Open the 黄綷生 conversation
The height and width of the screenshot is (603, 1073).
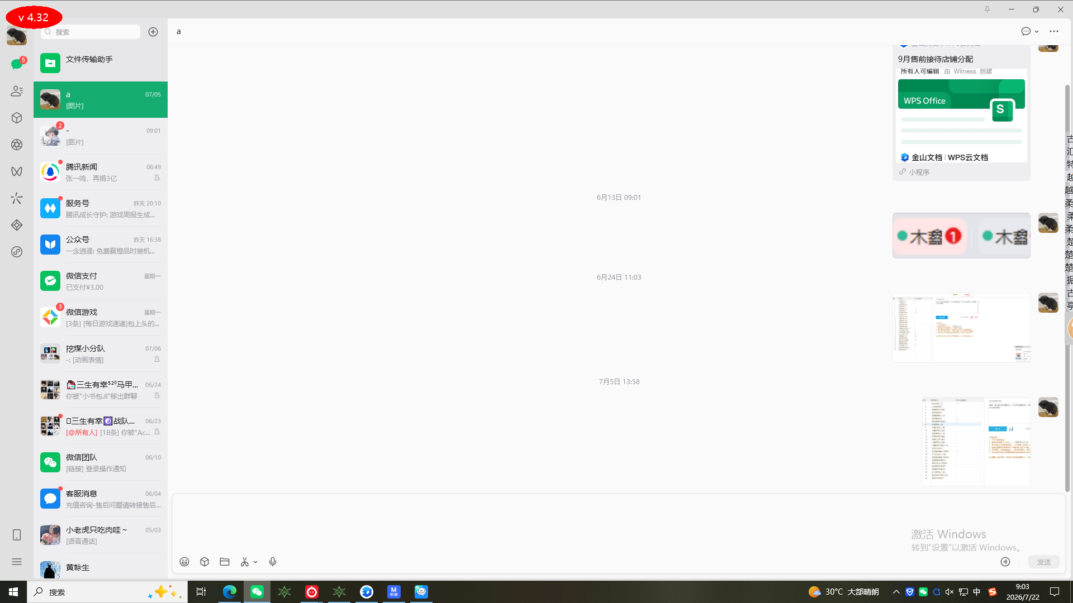click(x=101, y=567)
